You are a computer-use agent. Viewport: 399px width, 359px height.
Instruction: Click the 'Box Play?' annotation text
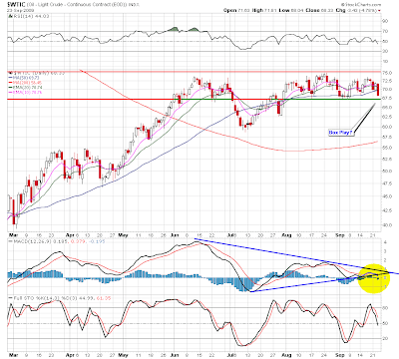pos(340,133)
